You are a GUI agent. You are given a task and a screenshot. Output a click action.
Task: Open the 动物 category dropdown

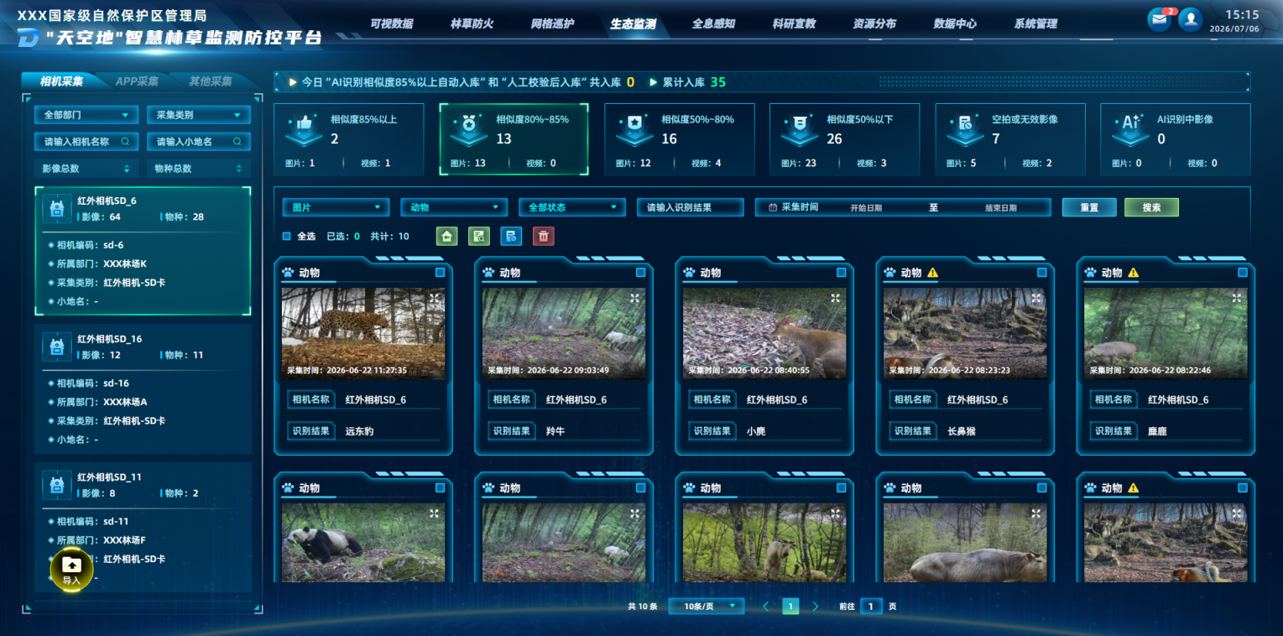[454, 207]
